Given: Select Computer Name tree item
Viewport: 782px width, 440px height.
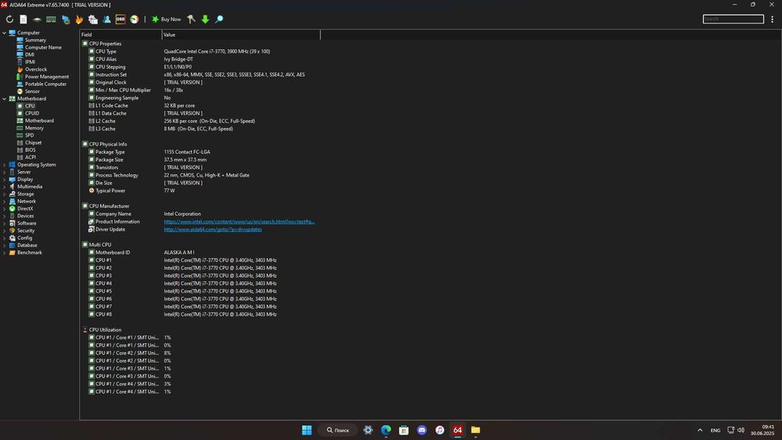Looking at the screenshot, I should (43, 48).
